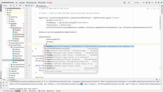Expand the .idea folder
The height and width of the screenshot is (92, 163).
(5, 10)
